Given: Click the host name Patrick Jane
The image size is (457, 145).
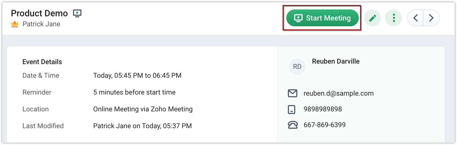Looking at the screenshot, I should [41, 24].
